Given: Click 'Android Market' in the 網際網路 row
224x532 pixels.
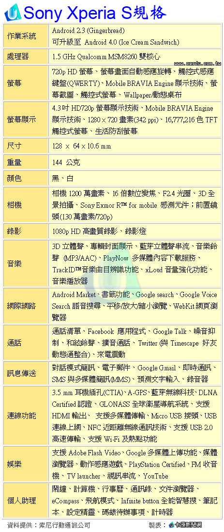Looking at the screenshot, I should (x=74, y=295).
